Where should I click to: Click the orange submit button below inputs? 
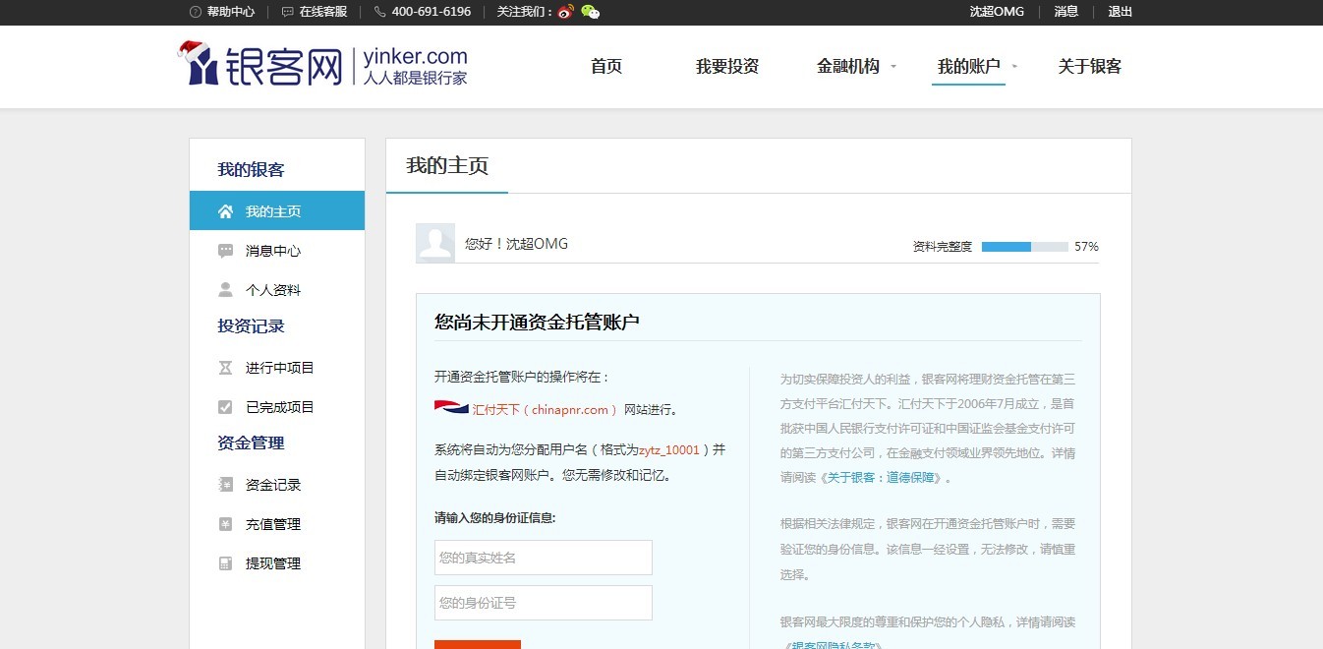point(478,644)
